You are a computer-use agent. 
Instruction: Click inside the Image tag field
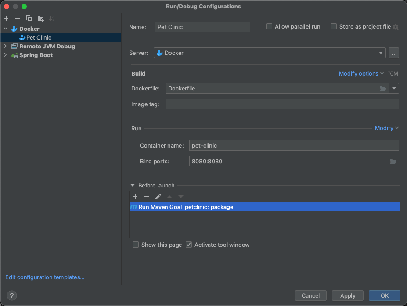pyautogui.click(x=281, y=104)
